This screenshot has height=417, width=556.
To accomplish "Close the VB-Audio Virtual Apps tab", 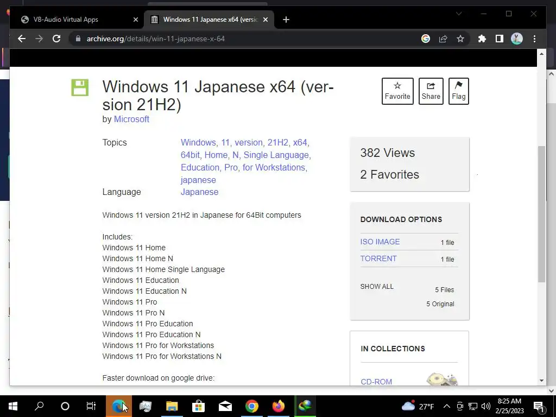I will pyautogui.click(x=135, y=20).
